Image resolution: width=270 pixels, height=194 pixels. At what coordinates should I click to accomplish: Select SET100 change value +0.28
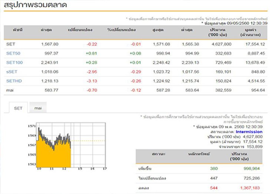pos(92,63)
